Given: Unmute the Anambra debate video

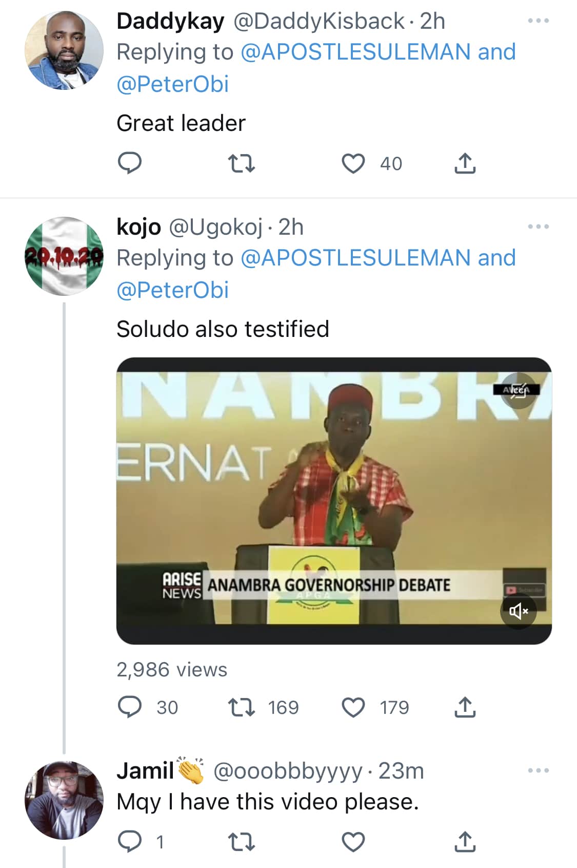Looking at the screenshot, I should tap(518, 611).
